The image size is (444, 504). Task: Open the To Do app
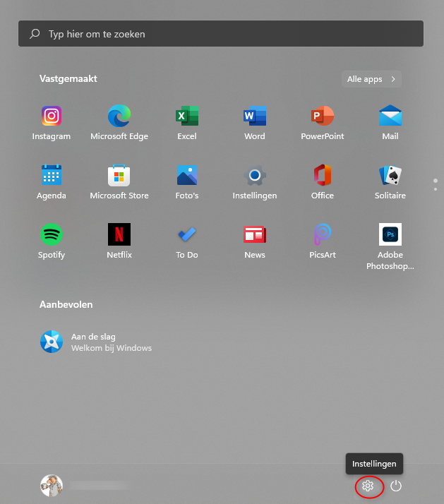click(187, 241)
